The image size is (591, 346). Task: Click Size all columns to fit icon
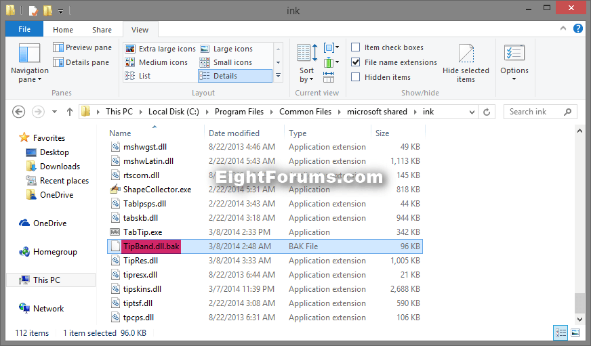(329, 77)
